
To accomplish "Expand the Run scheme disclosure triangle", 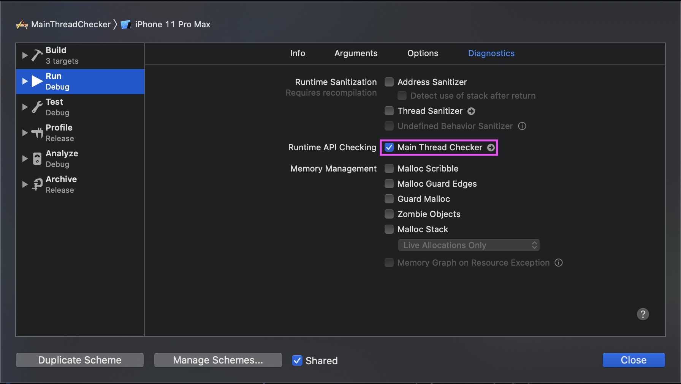I will pyautogui.click(x=25, y=81).
